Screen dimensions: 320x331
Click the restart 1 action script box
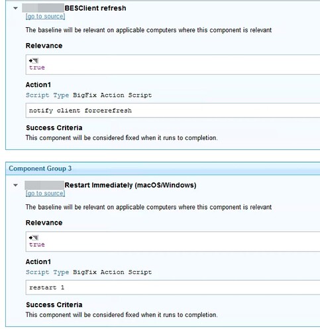(173, 287)
